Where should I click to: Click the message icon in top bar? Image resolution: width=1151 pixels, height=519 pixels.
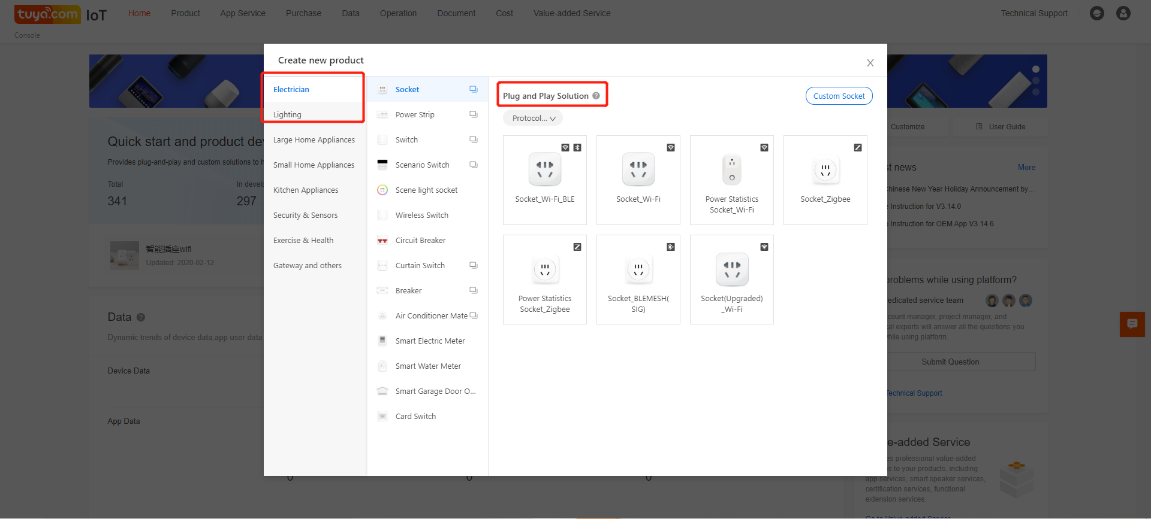coord(1096,13)
